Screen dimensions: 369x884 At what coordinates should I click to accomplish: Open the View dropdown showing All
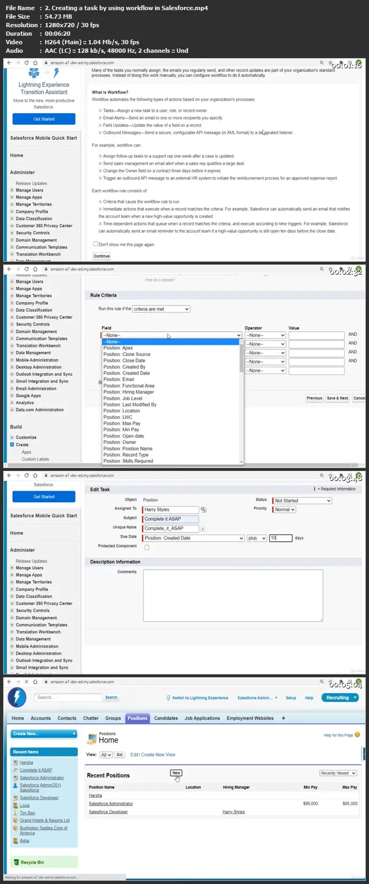tap(106, 755)
